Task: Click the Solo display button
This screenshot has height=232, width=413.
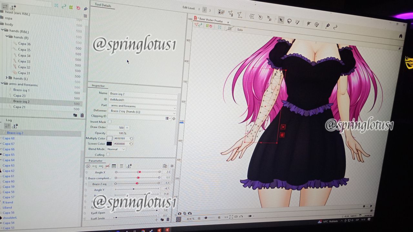Action: 240,30
